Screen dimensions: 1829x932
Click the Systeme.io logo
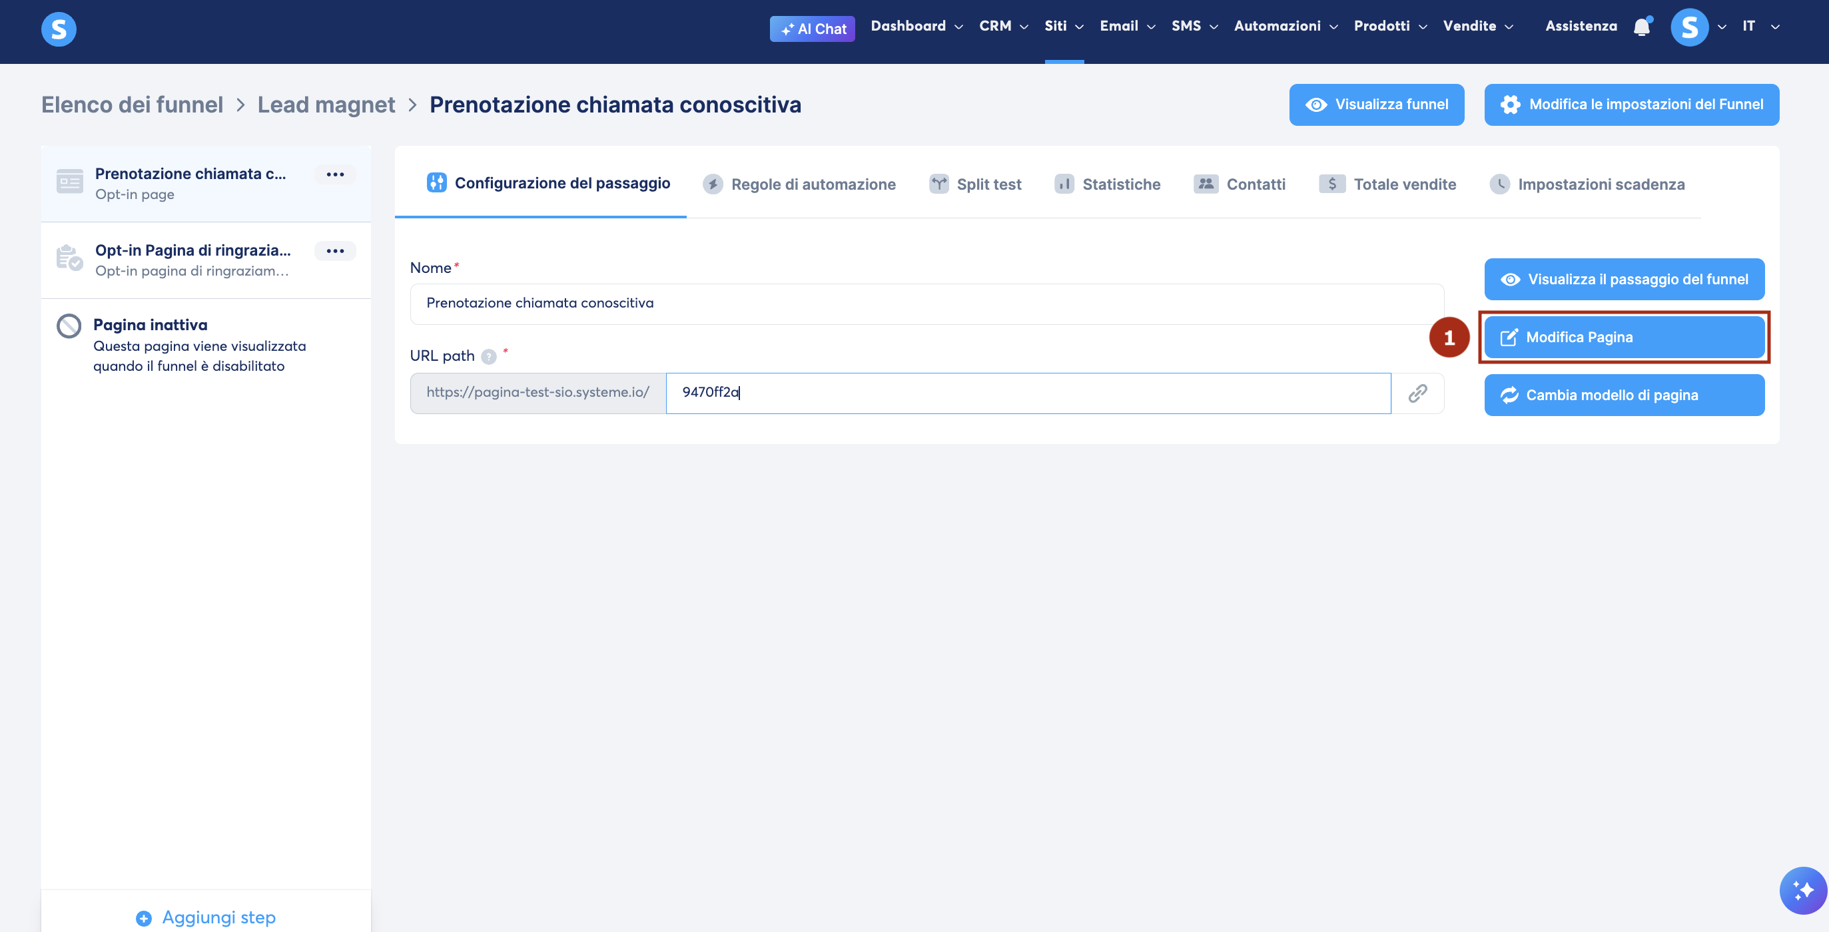[58, 29]
